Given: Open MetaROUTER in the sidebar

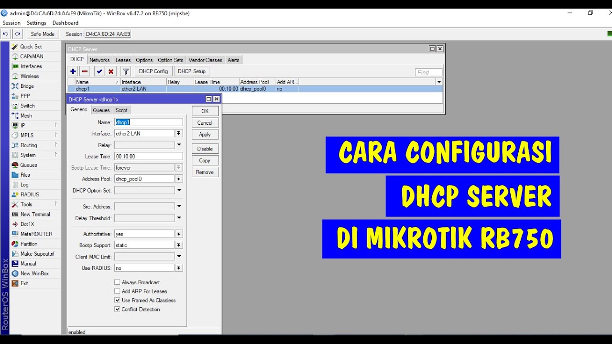Looking at the screenshot, I should 36,234.
